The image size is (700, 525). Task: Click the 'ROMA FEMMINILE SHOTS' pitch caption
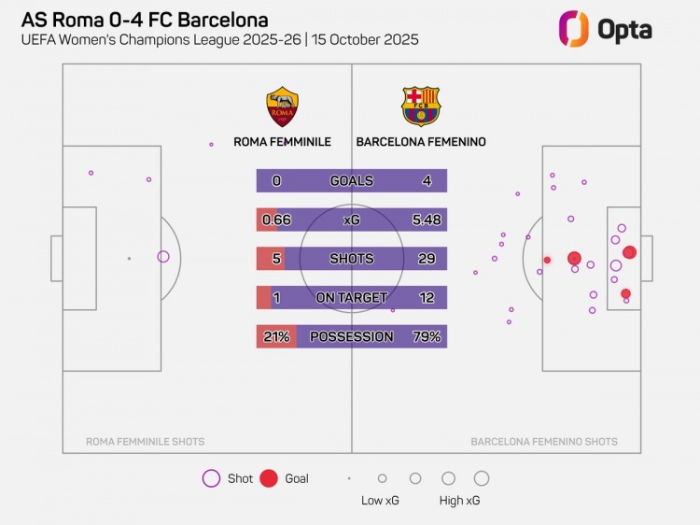(145, 442)
